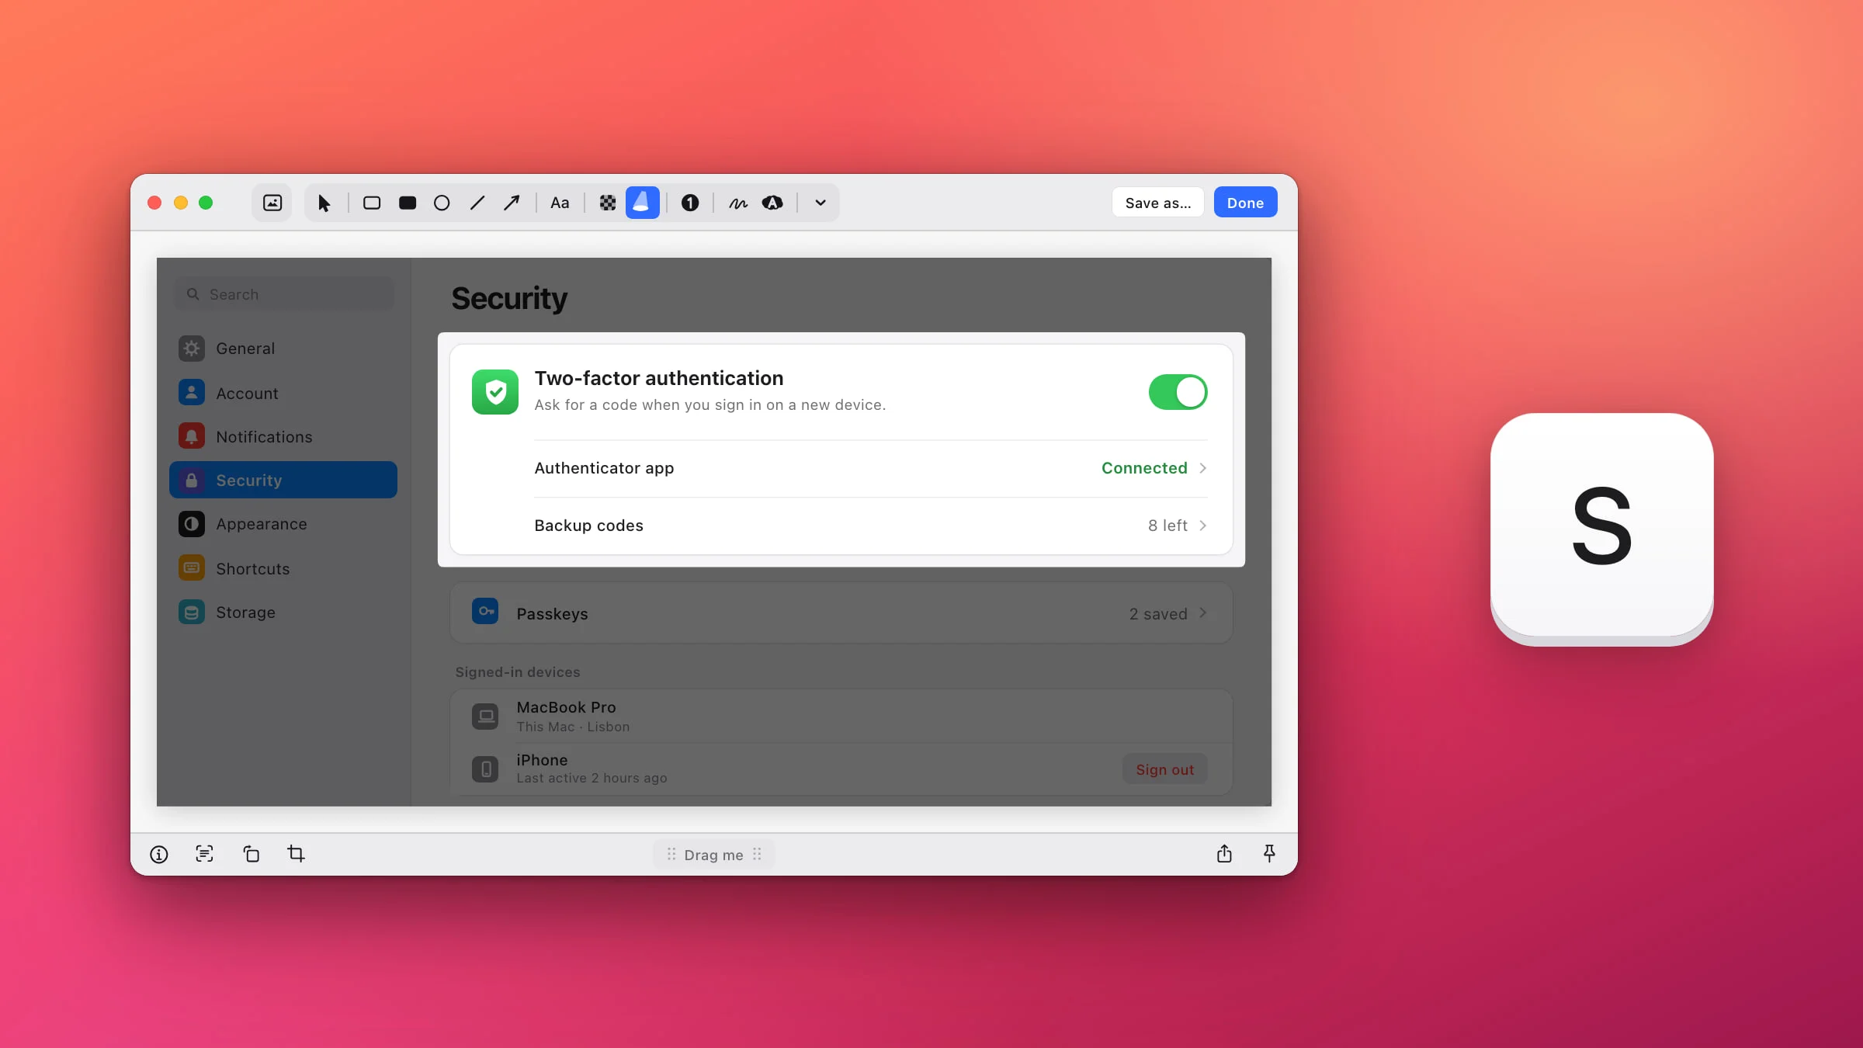This screenshot has height=1048, width=1863.
Task: Select the Aa text tool
Action: click(560, 203)
